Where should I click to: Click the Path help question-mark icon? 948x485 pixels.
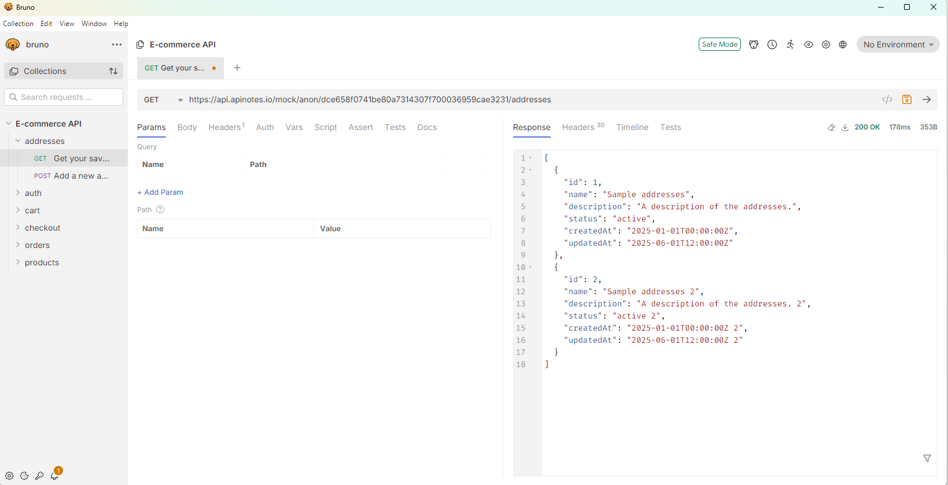coord(160,210)
